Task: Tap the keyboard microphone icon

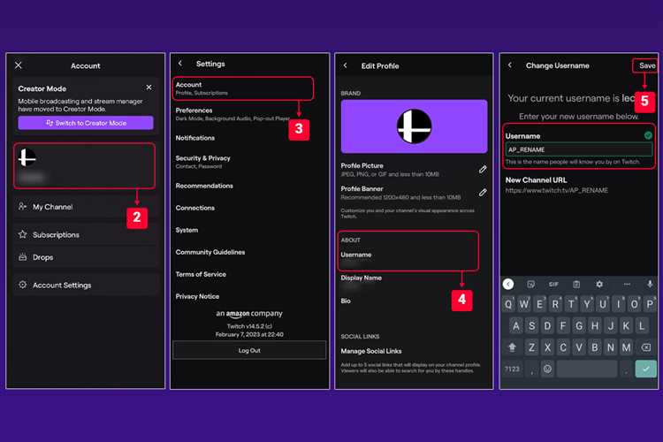Action: 650,285
